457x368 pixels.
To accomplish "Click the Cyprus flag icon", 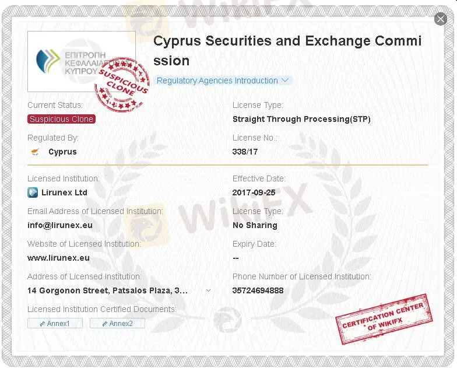I will 35,152.
